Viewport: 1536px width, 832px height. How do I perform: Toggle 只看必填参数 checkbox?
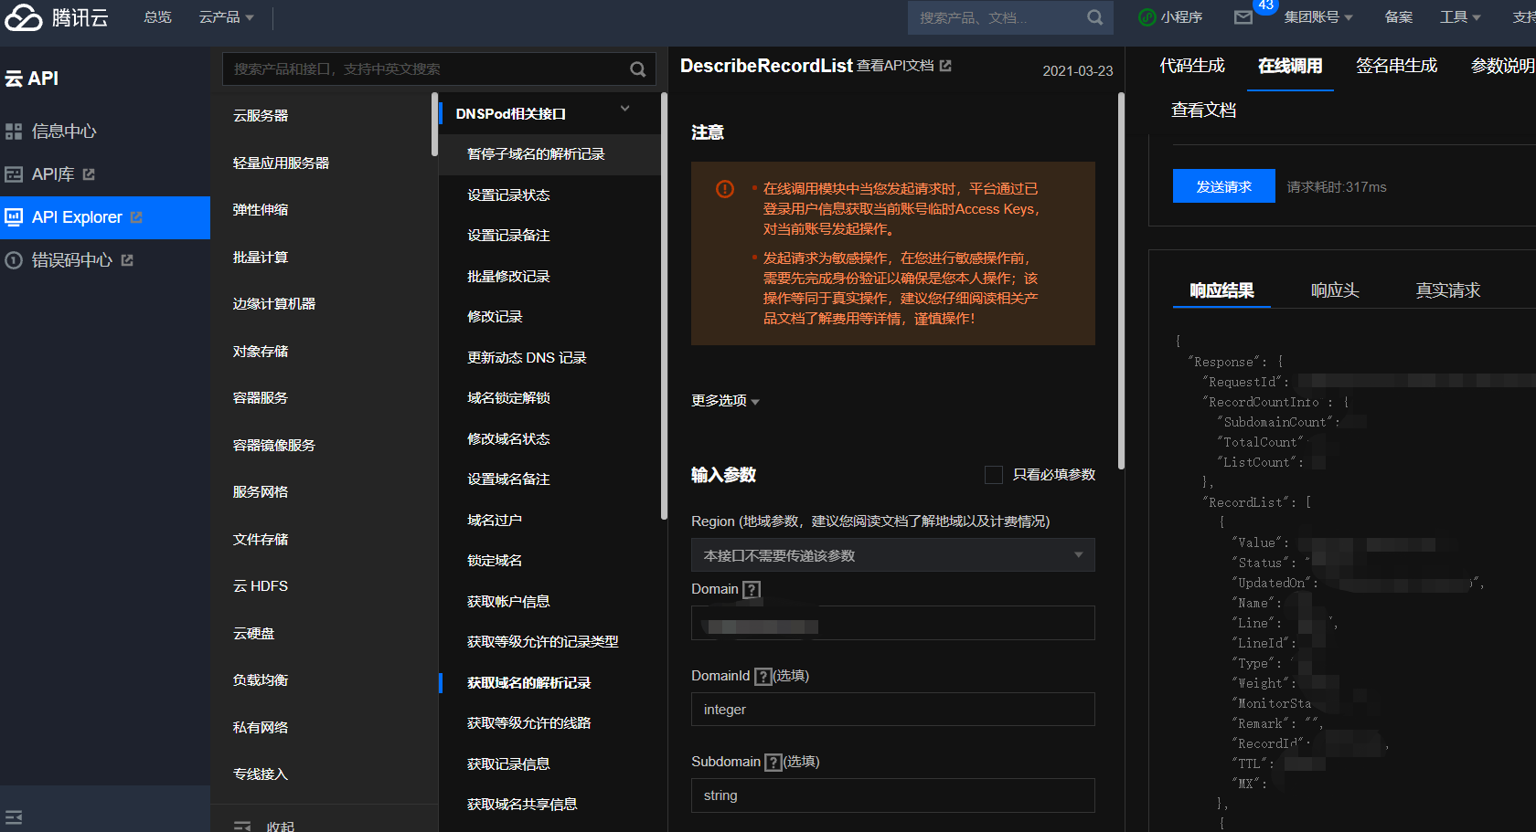click(994, 475)
